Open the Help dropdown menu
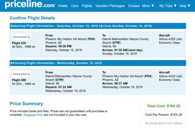 pyautogui.click(x=185, y=6)
